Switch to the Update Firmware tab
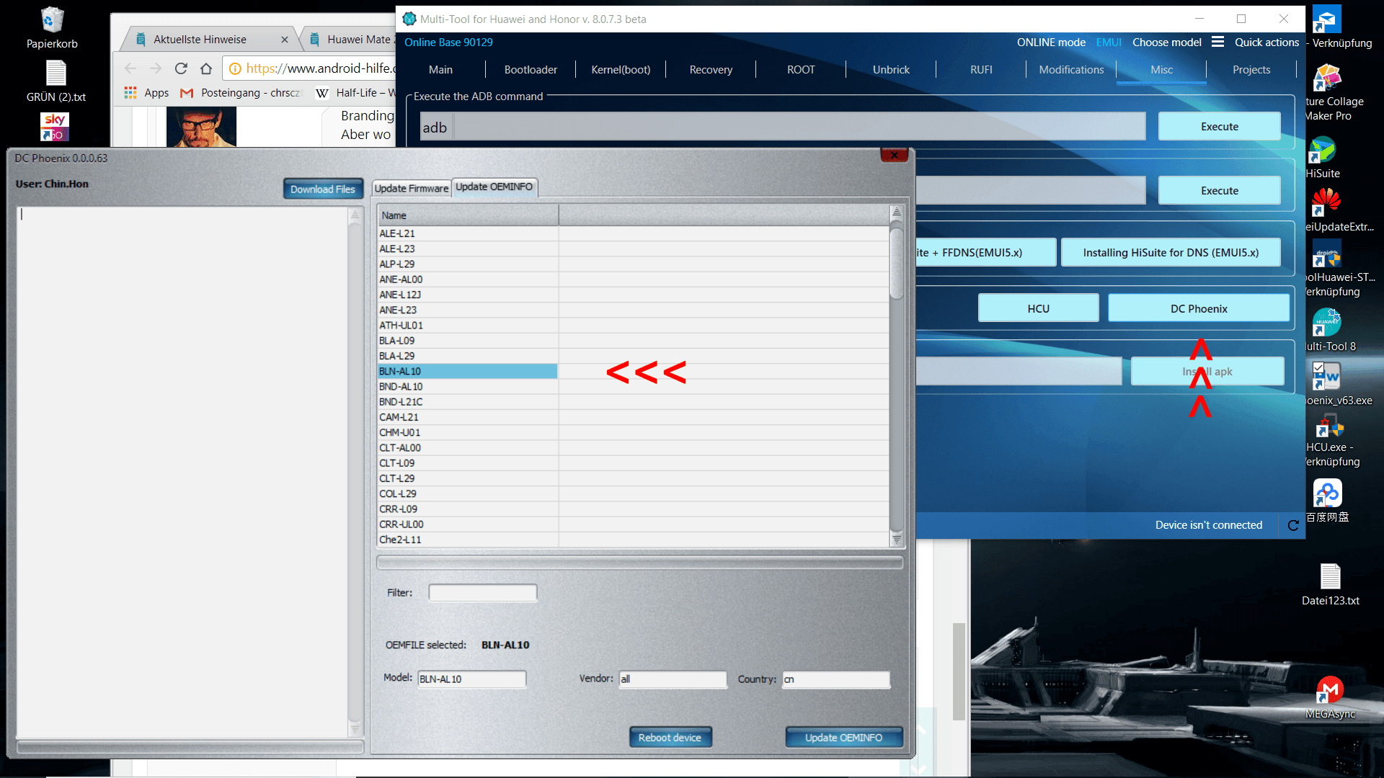This screenshot has width=1384, height=778. (411, 188)
